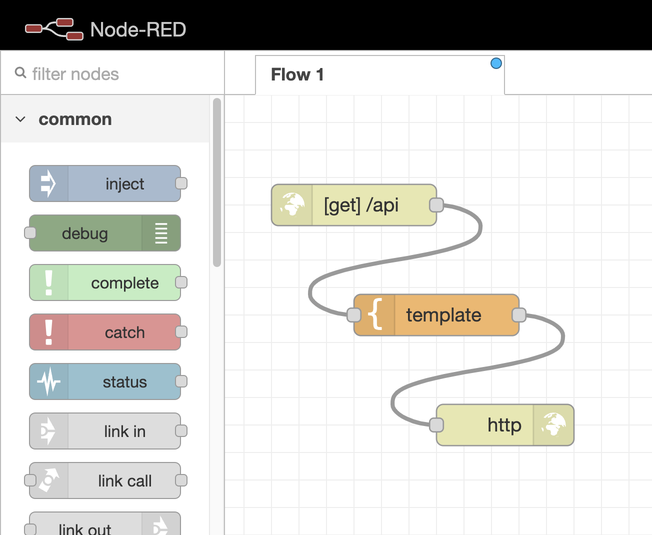652x535 pixels.
Task: Click the link out node arrow icon
Action: [161, 526]
